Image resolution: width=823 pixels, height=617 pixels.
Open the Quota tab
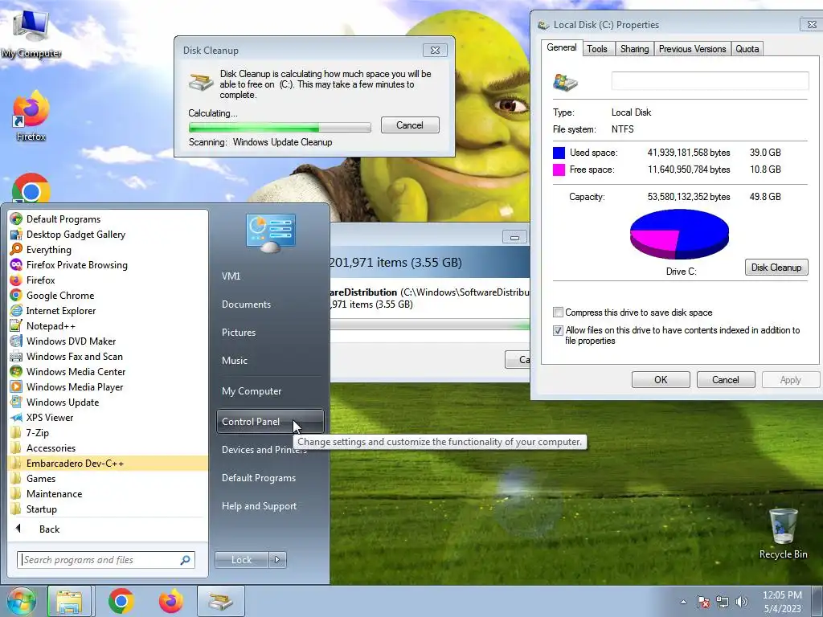(x=747, y=49)
